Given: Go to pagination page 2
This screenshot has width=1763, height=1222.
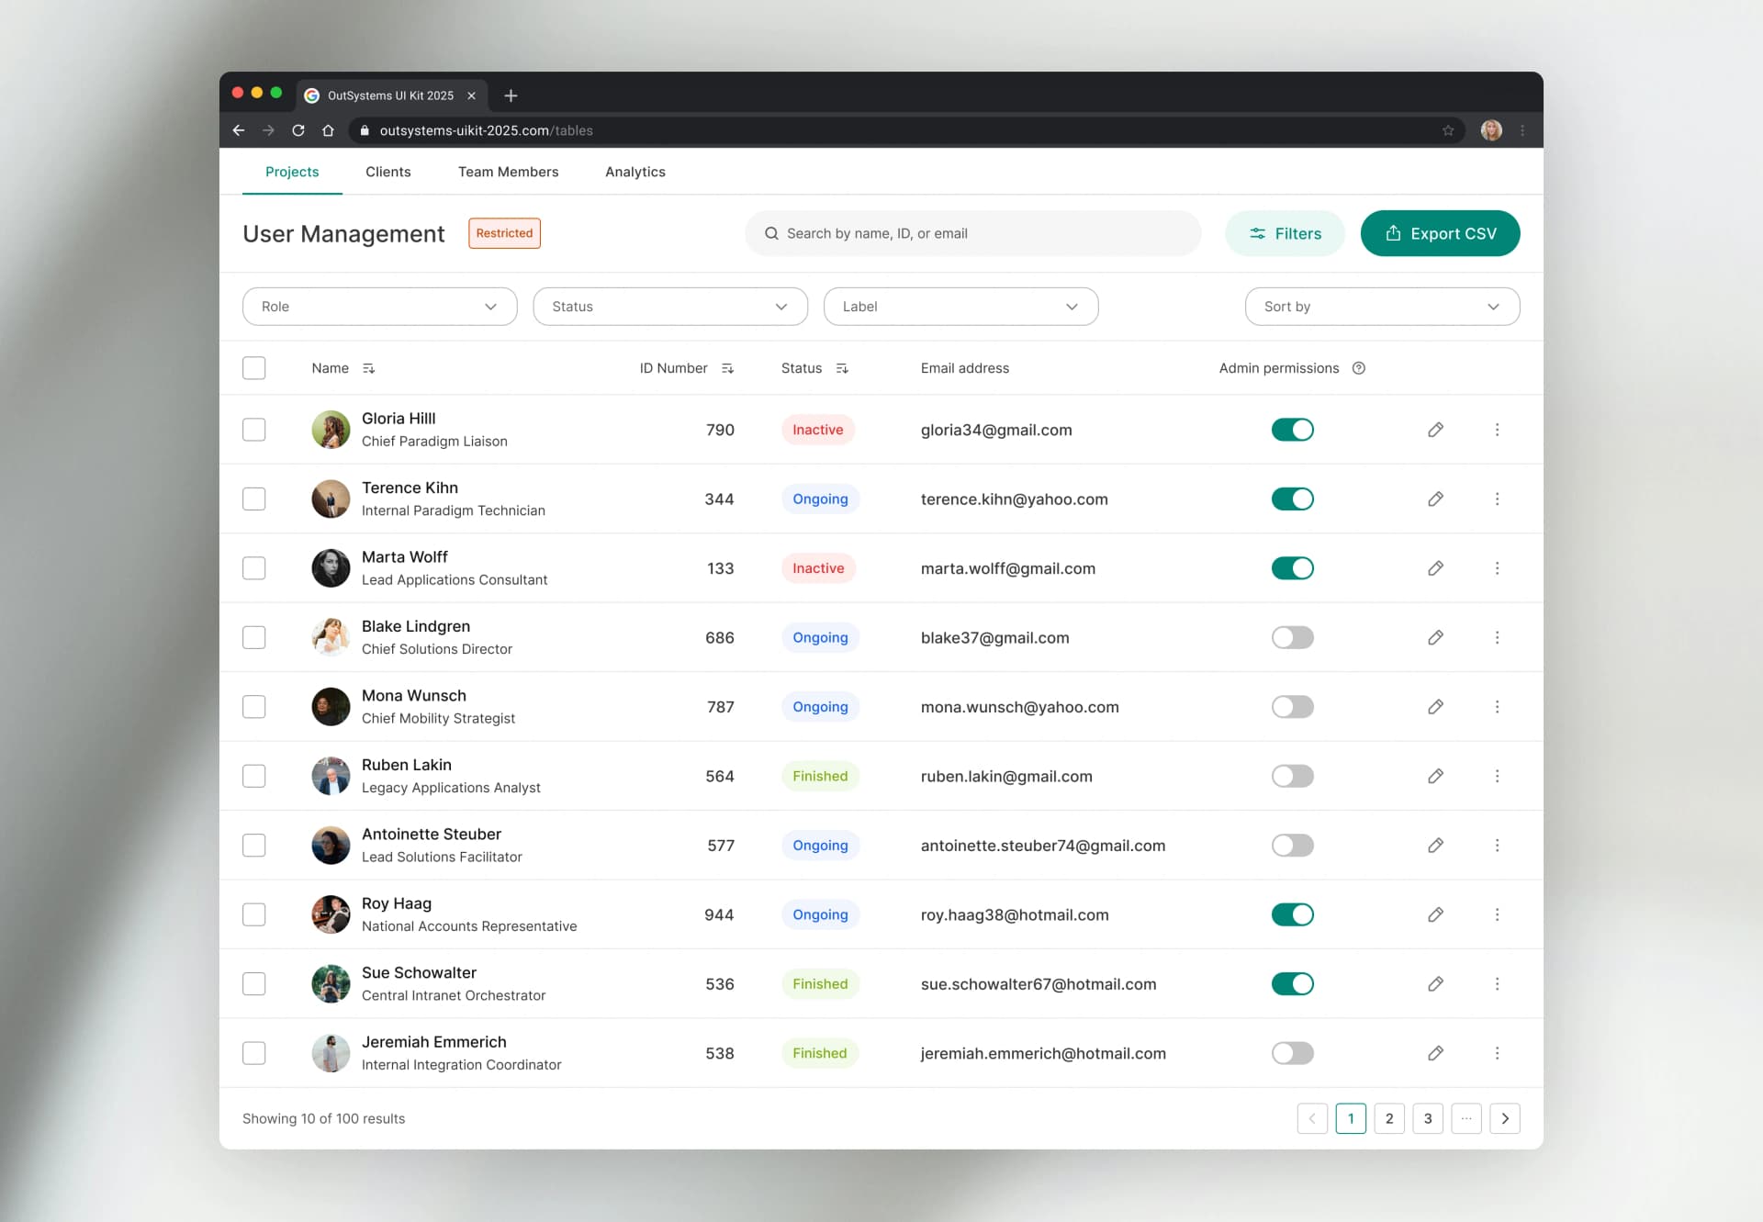Looking at the screenshot, I should click(x=1389, y=1118).
